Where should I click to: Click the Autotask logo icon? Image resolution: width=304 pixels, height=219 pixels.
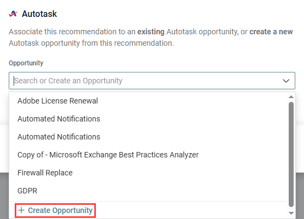[x=13, y=14]
